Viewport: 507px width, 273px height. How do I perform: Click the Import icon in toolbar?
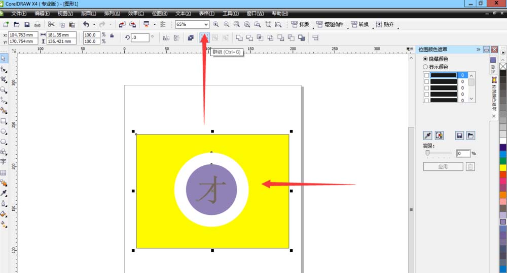(x=122, y=24)
